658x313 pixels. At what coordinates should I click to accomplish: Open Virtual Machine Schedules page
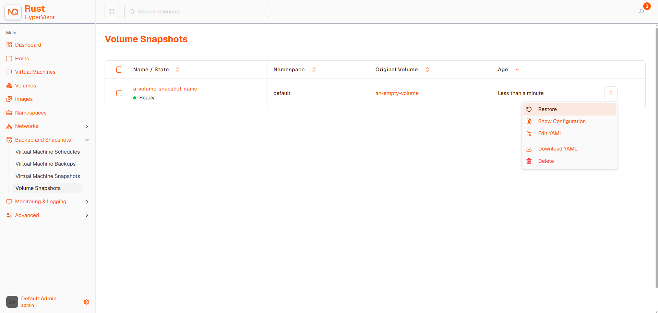(x=48, y=152)
